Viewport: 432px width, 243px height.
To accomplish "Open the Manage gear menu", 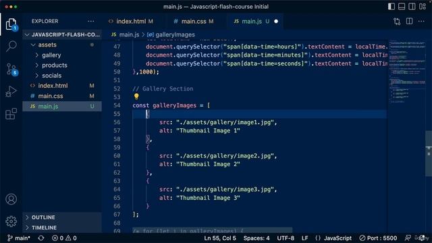I will (x=11, y=221).
